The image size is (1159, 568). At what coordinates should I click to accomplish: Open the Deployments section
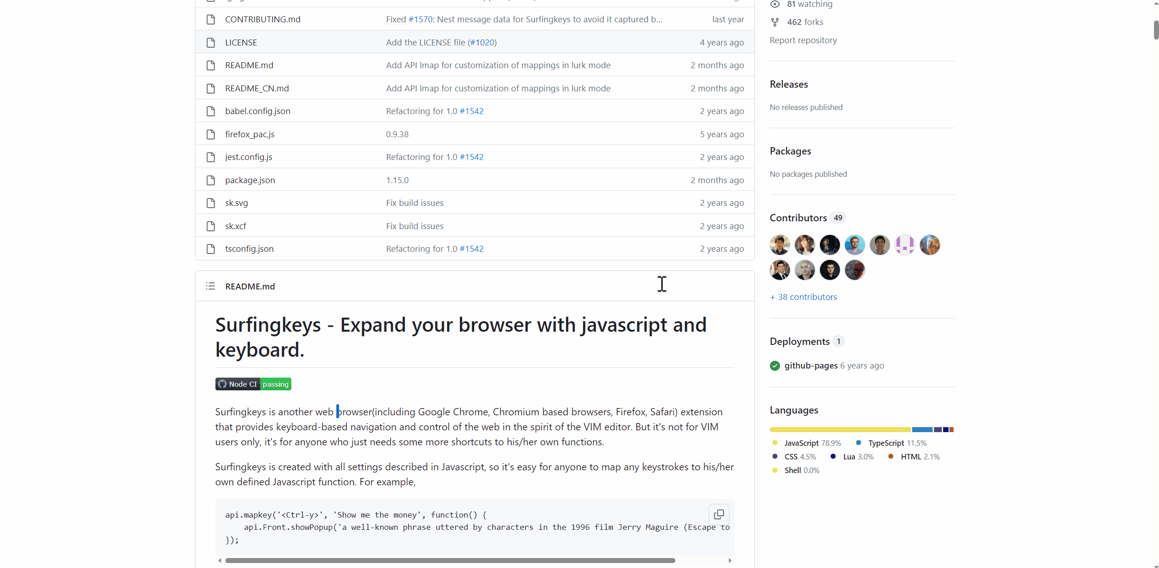click(x=800, y=341)
